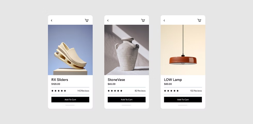The height and width of the screenshot is (124, 253).
Task: Add StoneVase to cart
Action: point(127,100)
